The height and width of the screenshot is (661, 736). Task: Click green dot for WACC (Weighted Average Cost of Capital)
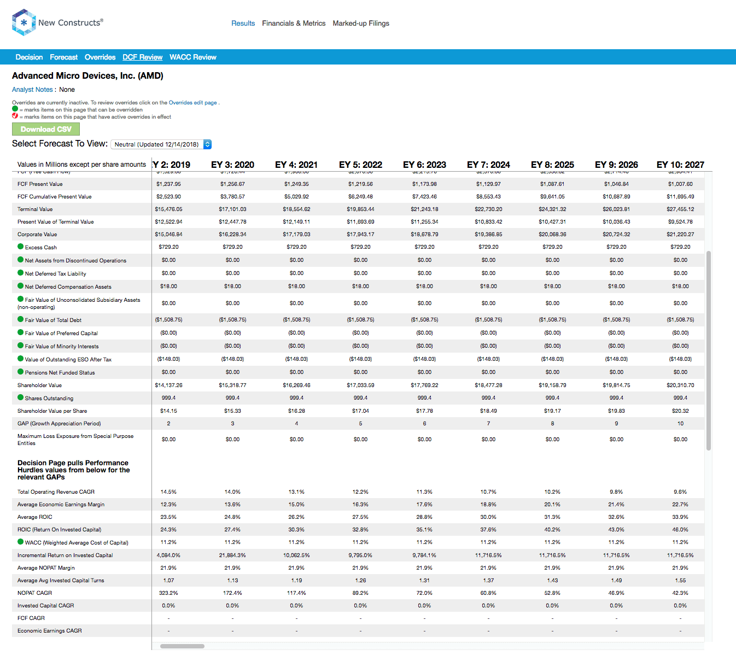click(21, 542)
